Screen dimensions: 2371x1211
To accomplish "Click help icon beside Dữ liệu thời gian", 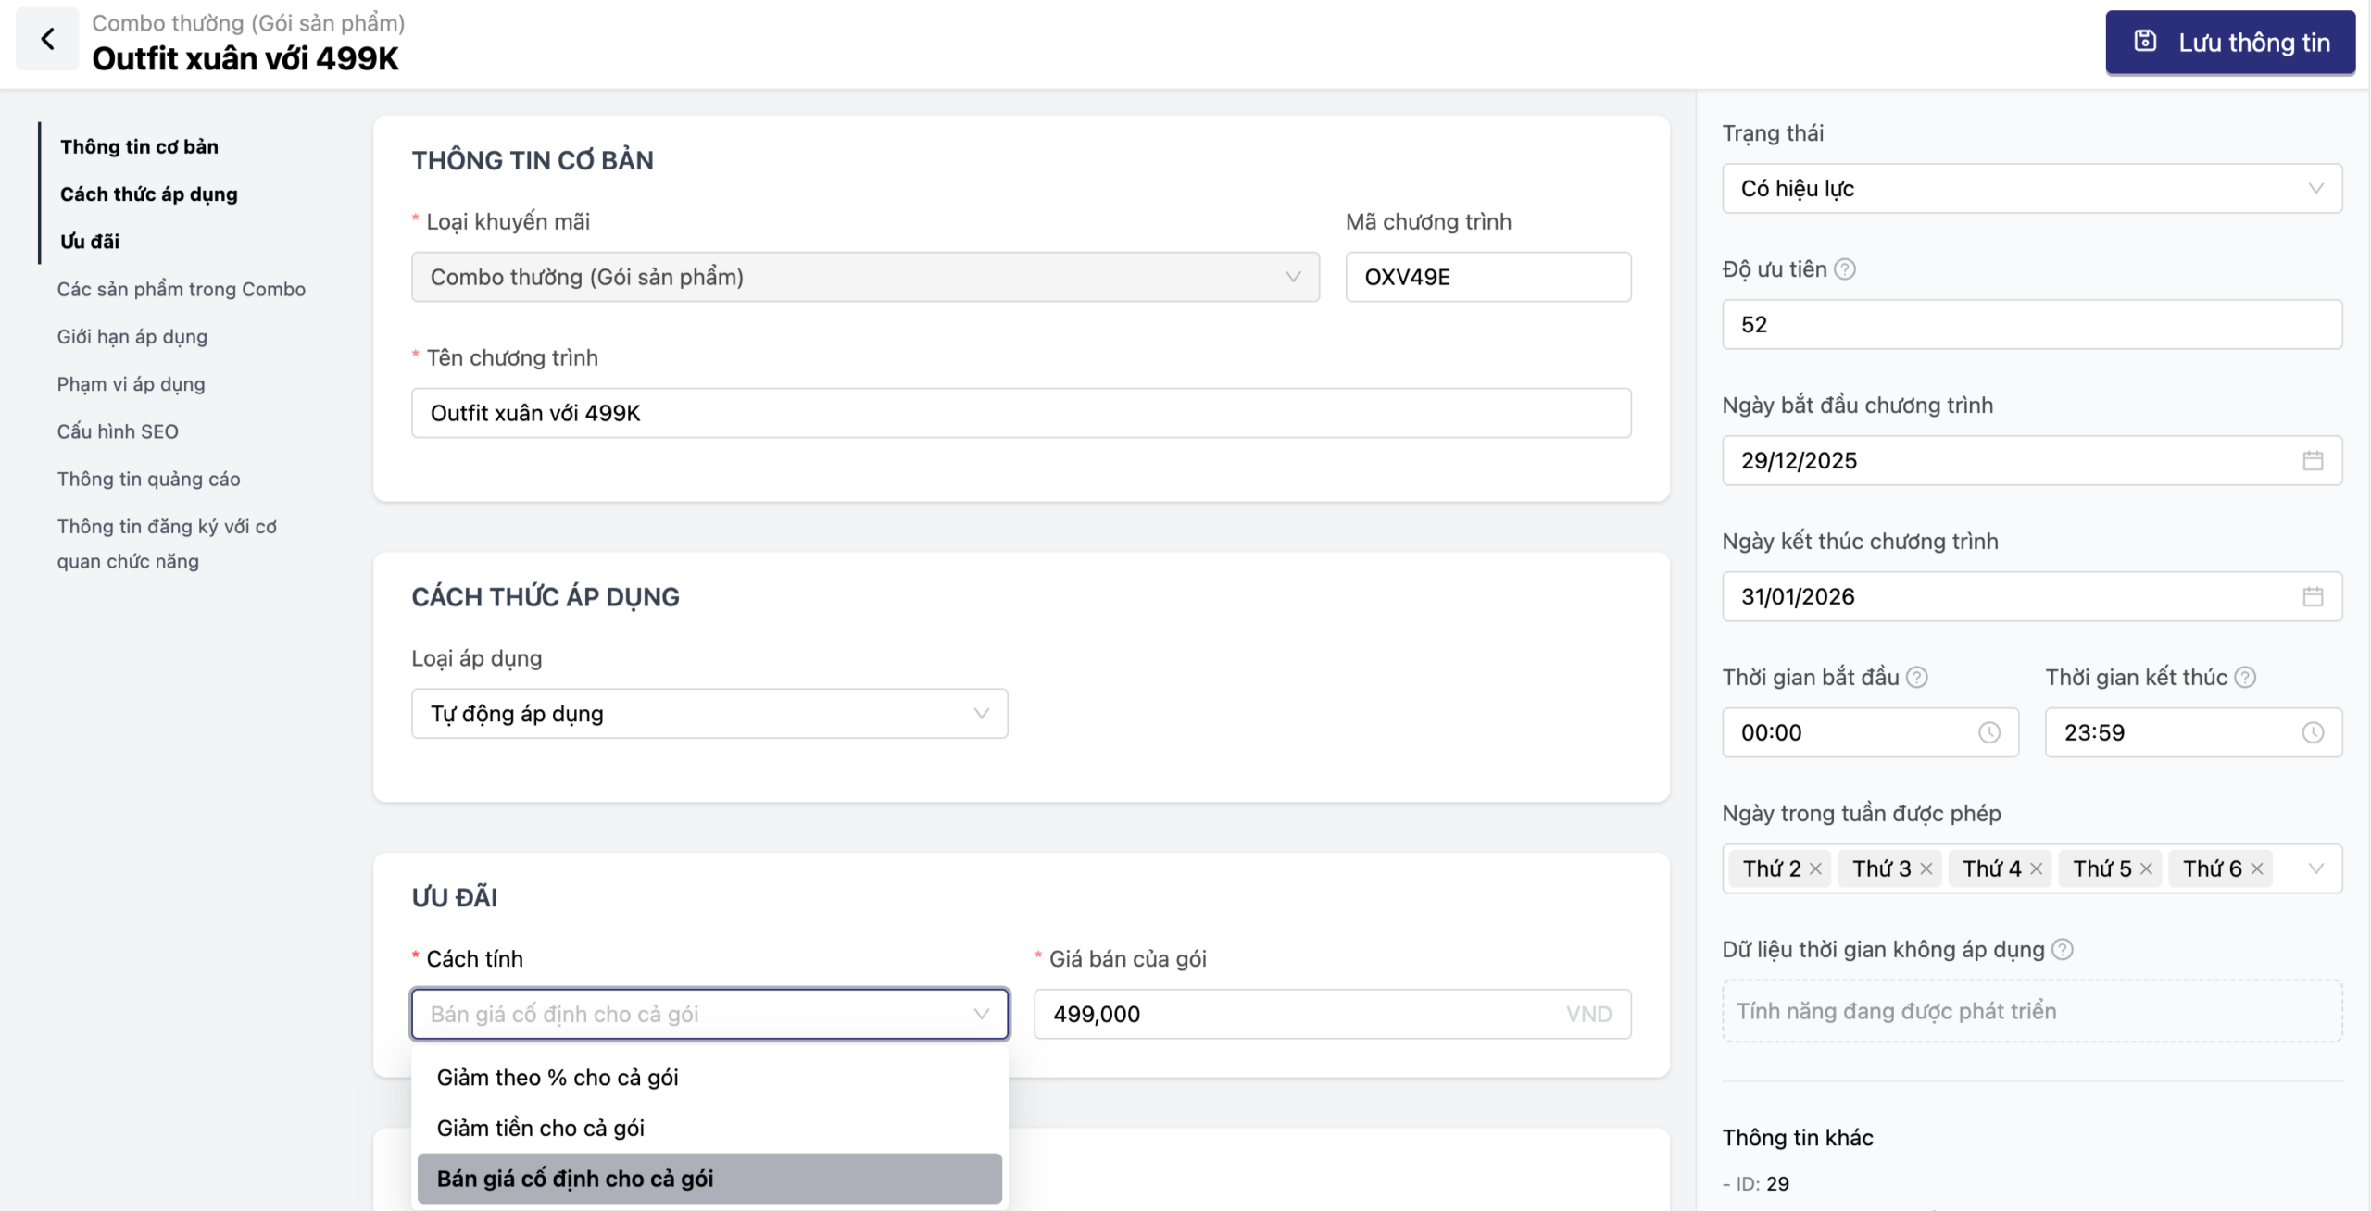I will pyautogui.click(x=2063, y=950).
